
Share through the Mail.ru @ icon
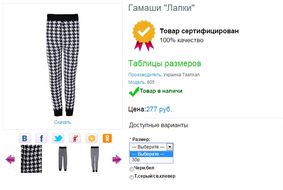tap(92, 138)
